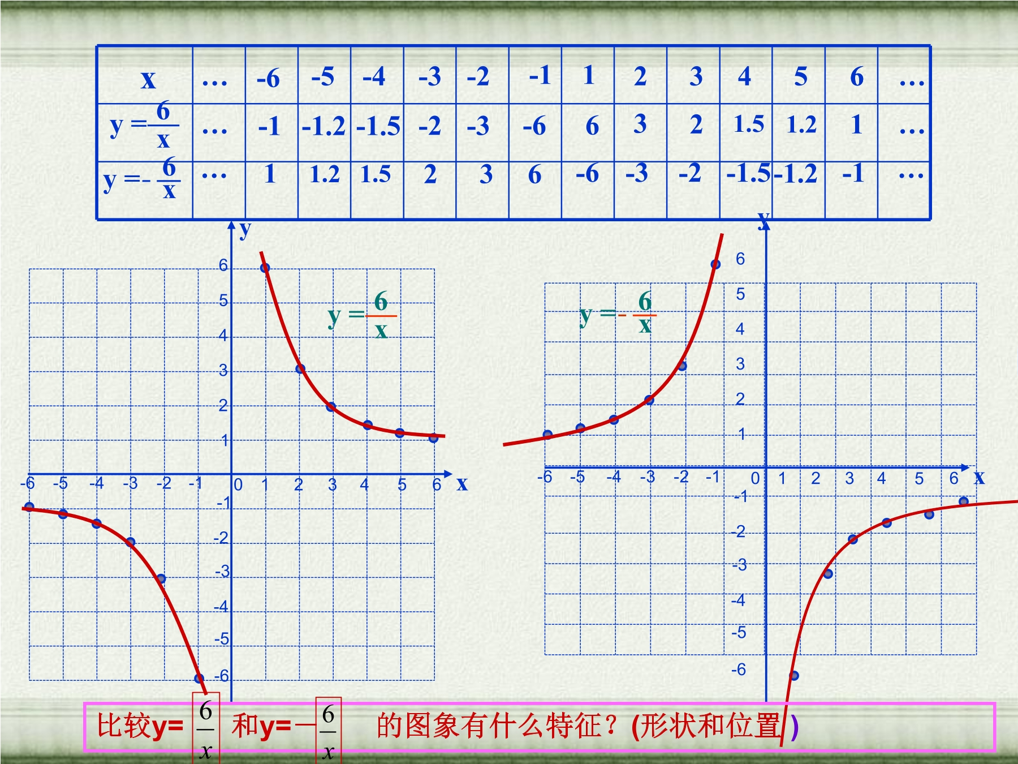Image resolution: width=1018 pixels, height=764 pixels.
Task: Select the positive 1.2 value in the y = 6/x row
Action: pos(801,125)
